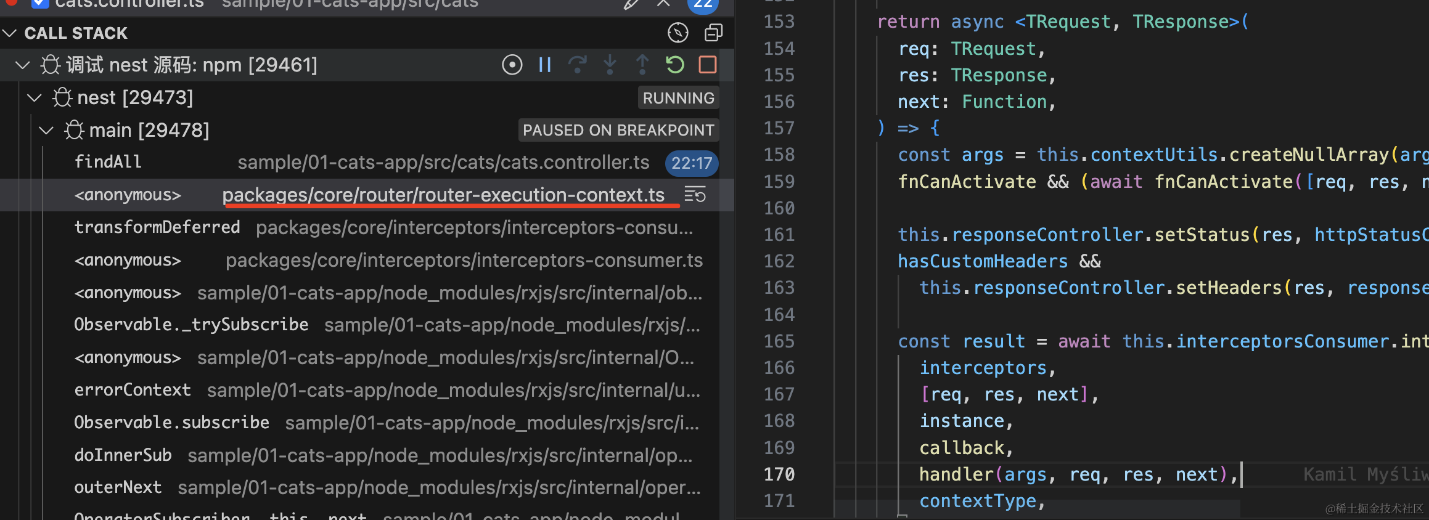Collapse the CALL STACK section
1429x520 pixels.
pyautogui.click(x=10, y=33)
